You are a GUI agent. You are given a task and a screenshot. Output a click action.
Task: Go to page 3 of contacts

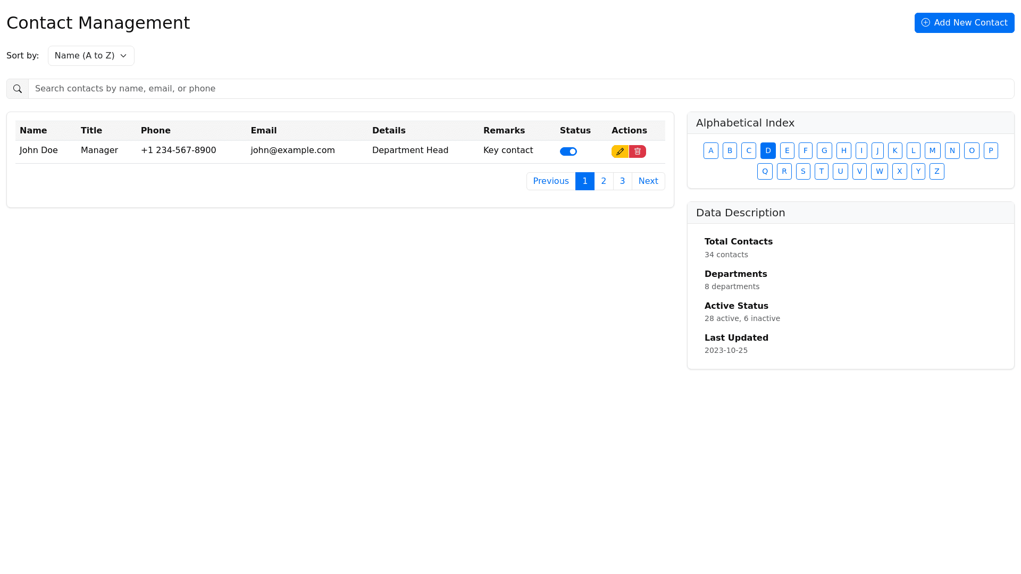point(622,181)
